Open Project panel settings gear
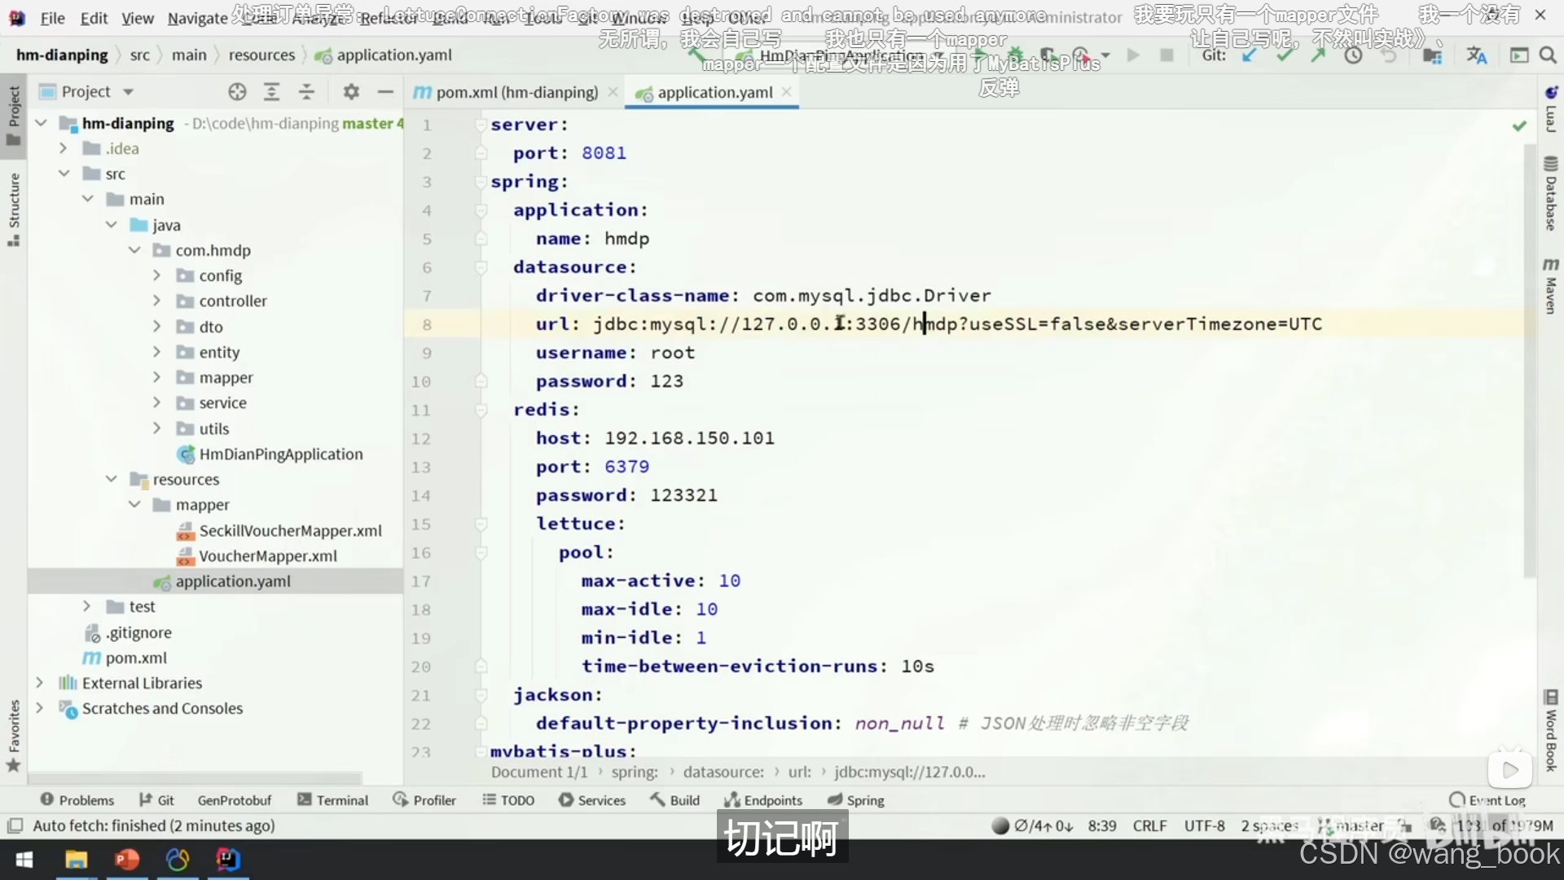This screenshot has height=880, width=1564. pyautogui.click(x=351, y=92)
